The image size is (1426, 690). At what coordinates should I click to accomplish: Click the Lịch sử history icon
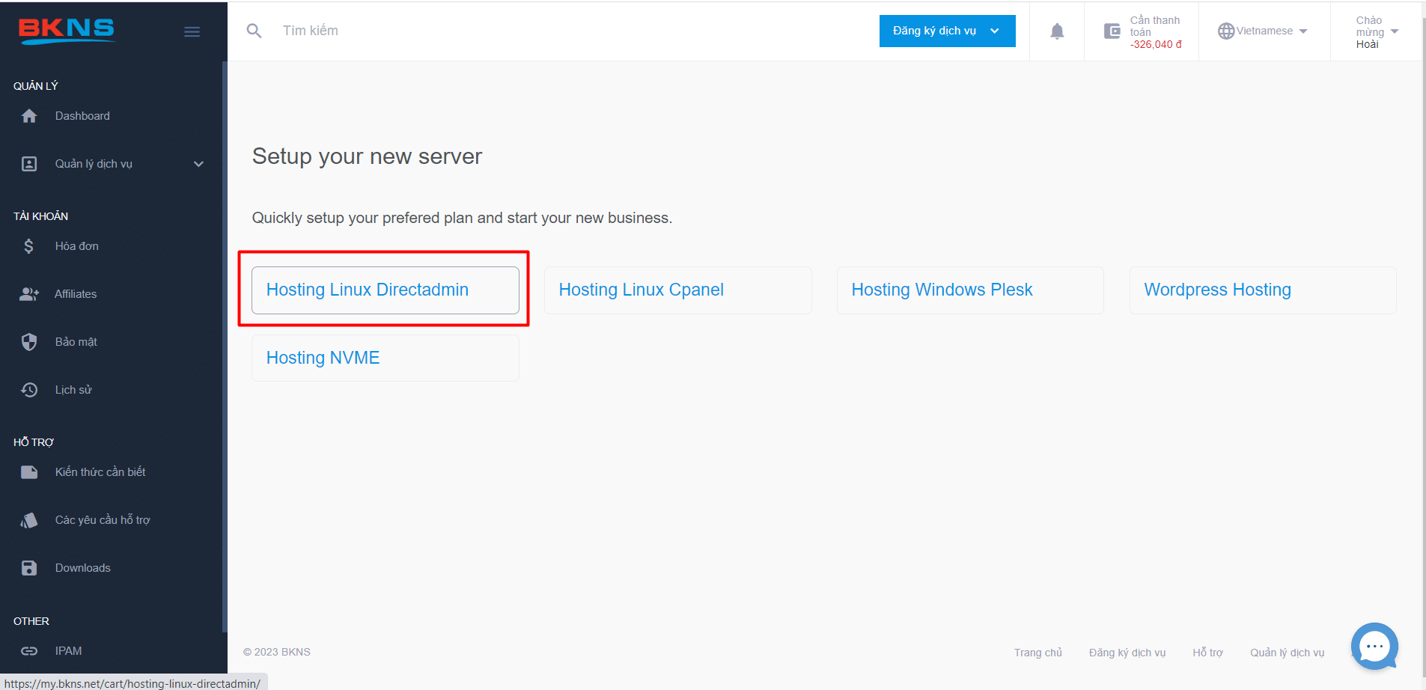pyautogui.click(x=29, y=390)
